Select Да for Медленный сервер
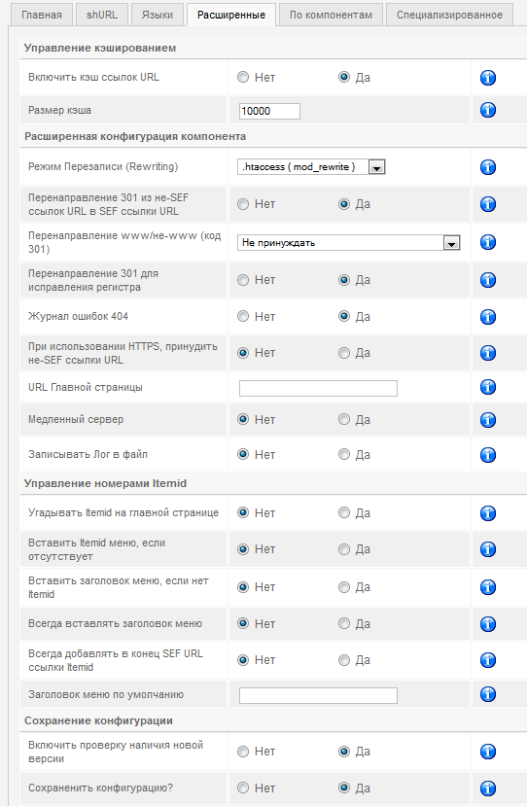Screen dimensions: 527x806 click(x=344, y=419)
